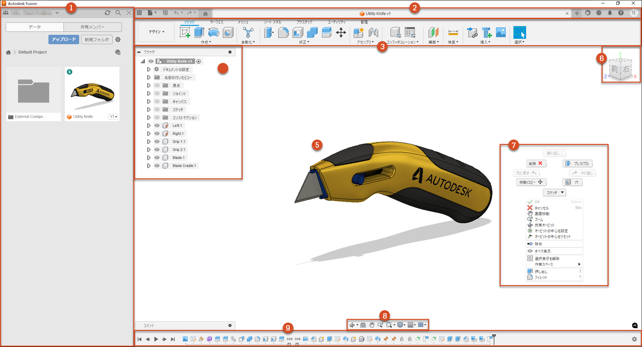Open the Utility Knife design thumbnail
The height and width of the screenshot is (347, 642).
(92, 90)
